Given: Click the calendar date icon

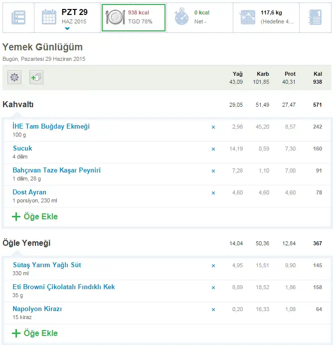Looking at the screenshot, I should 49,17.
